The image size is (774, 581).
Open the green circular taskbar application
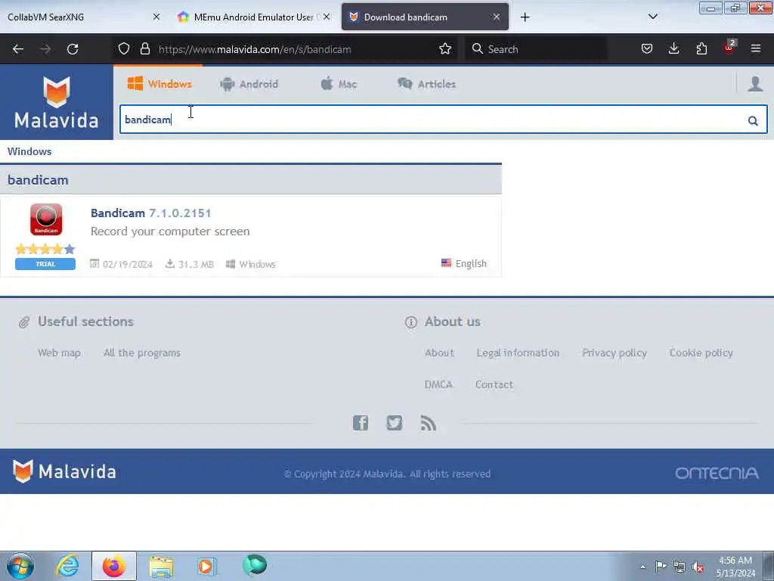(x=255, y=565)
